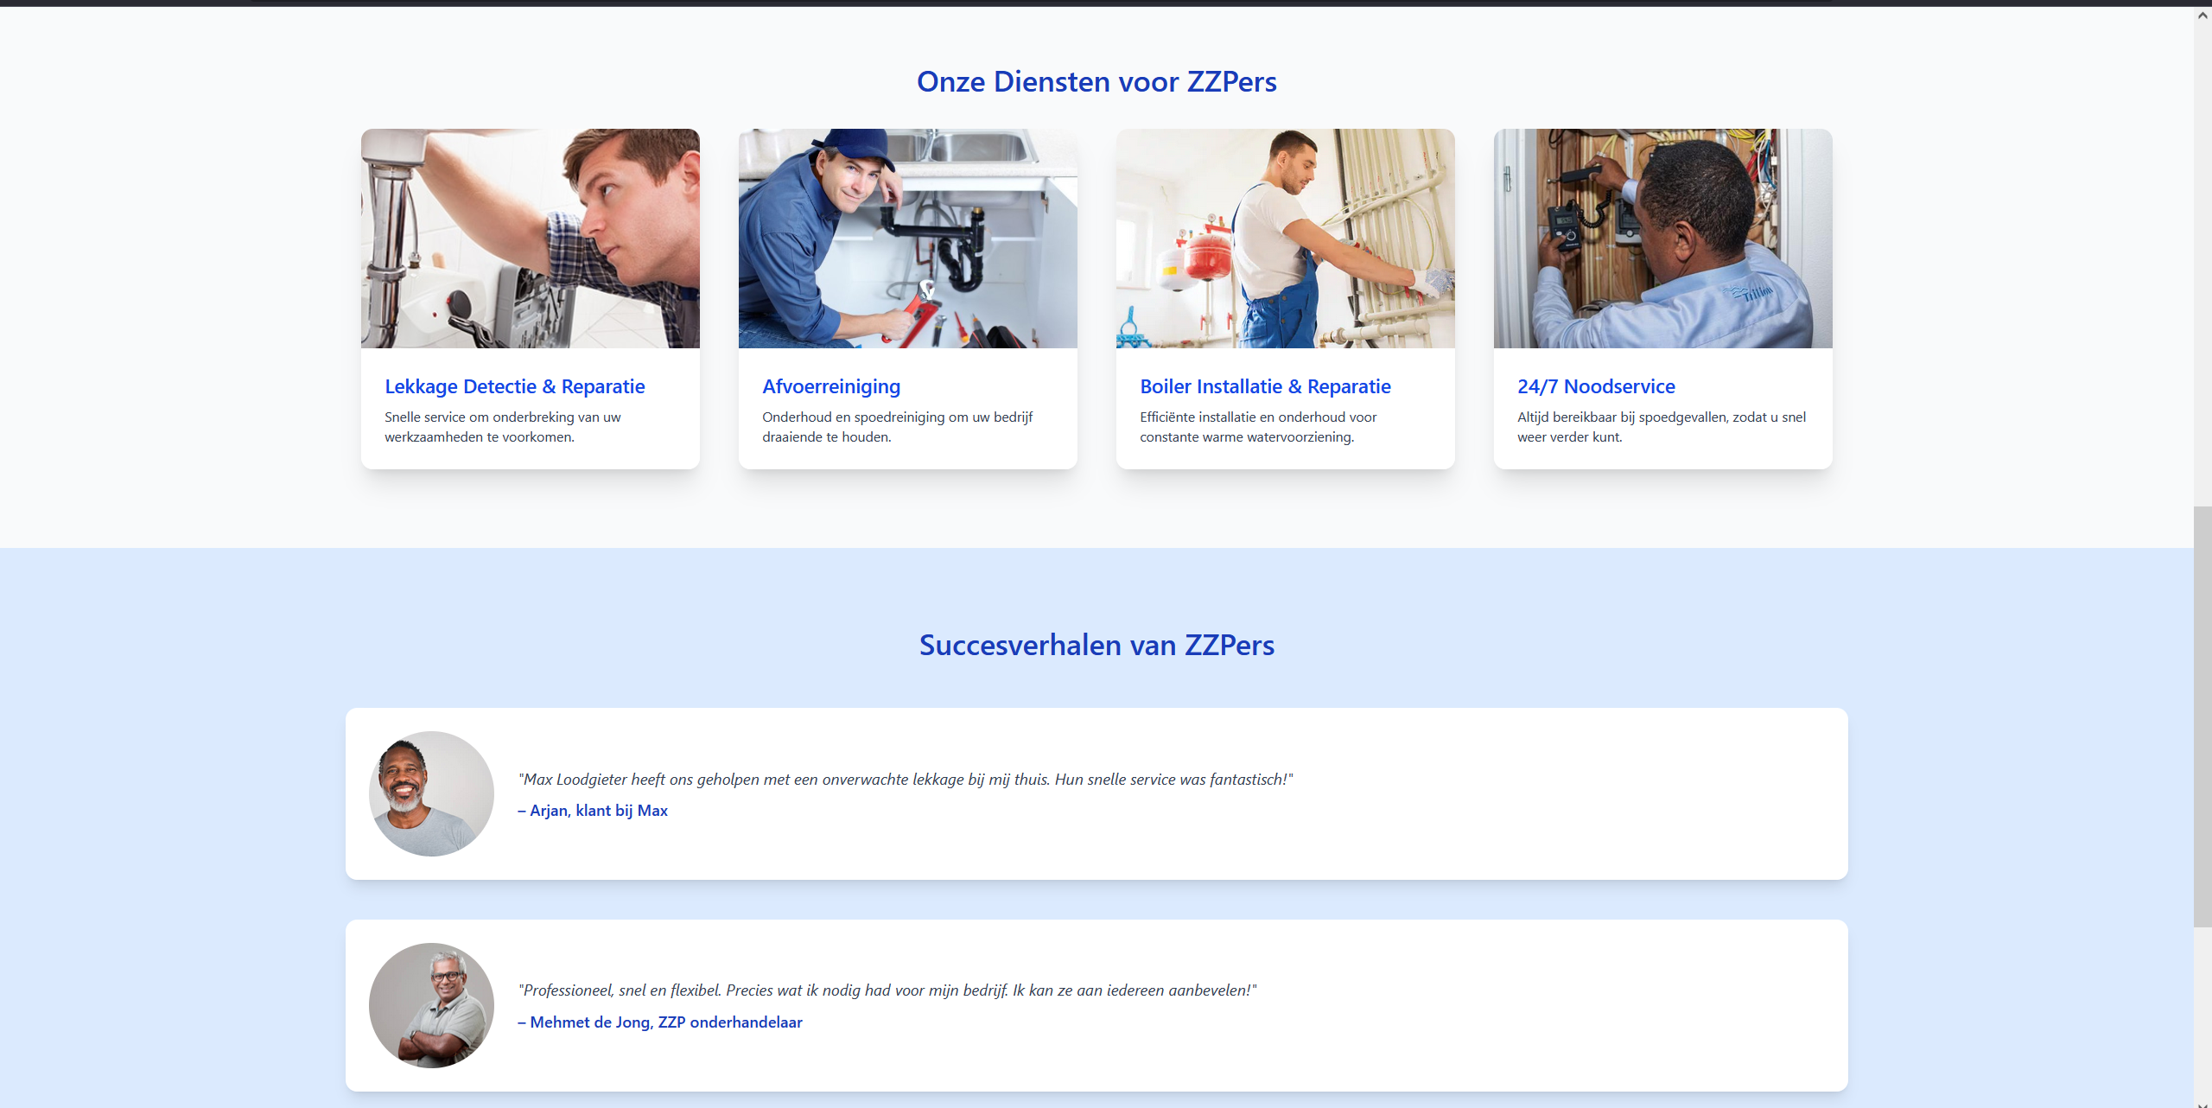Click the vertical scrollbar thumb
The height and width of the screenshot is (1108, 2212).
tap(2202, 717)
